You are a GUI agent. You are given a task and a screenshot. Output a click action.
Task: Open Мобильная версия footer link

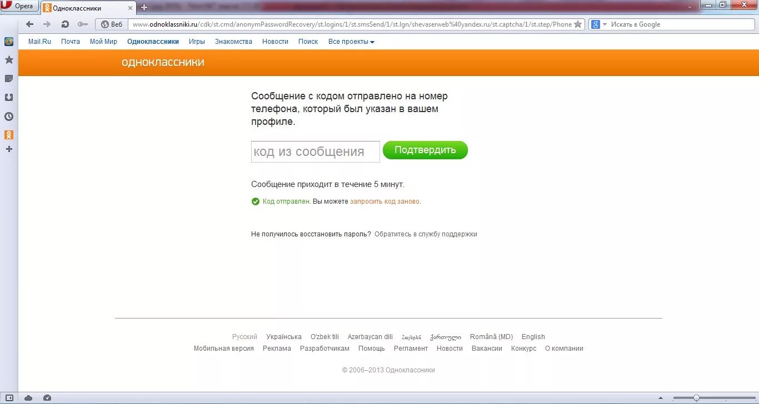click(224, 349)
